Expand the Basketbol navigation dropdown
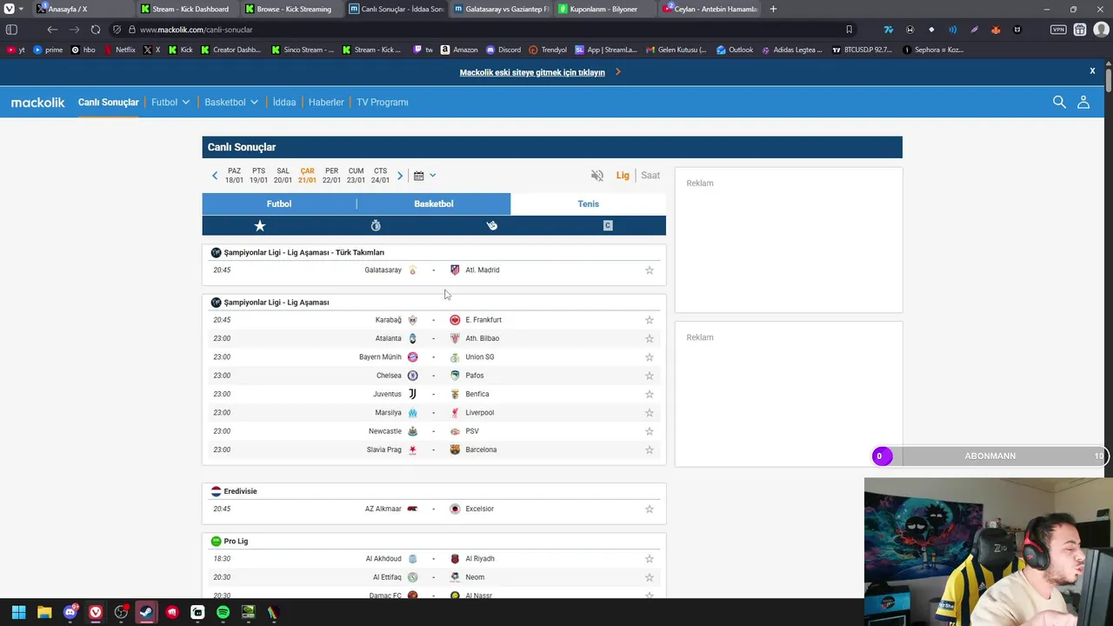Image resolution: width=1113 pixels, height=626 pixels. tap(231, 102)
